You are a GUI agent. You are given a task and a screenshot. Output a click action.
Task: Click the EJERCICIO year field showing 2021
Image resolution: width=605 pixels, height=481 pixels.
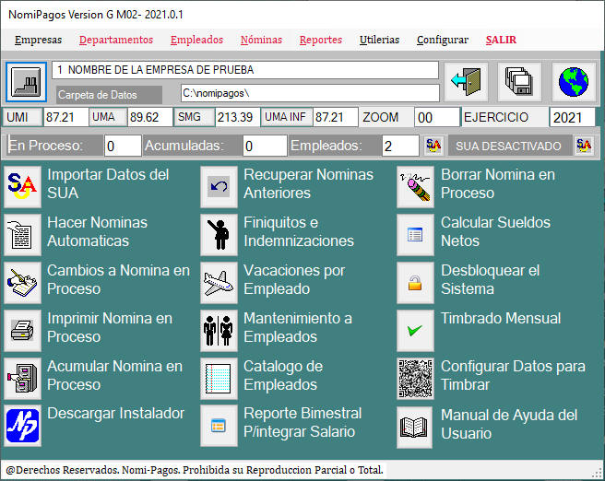[572, 117]
